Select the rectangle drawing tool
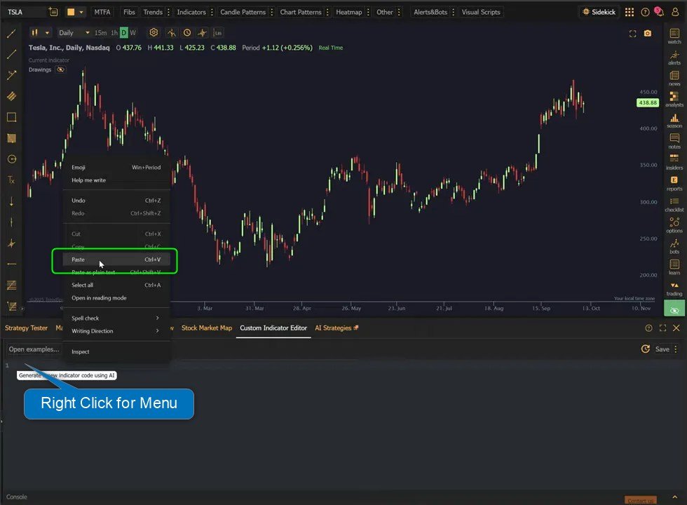This screenshot has width=687, height=505. 11,117
